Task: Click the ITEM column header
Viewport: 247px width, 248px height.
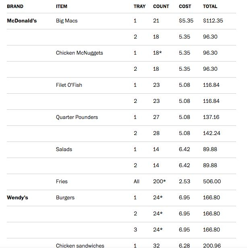Action: 62,6
